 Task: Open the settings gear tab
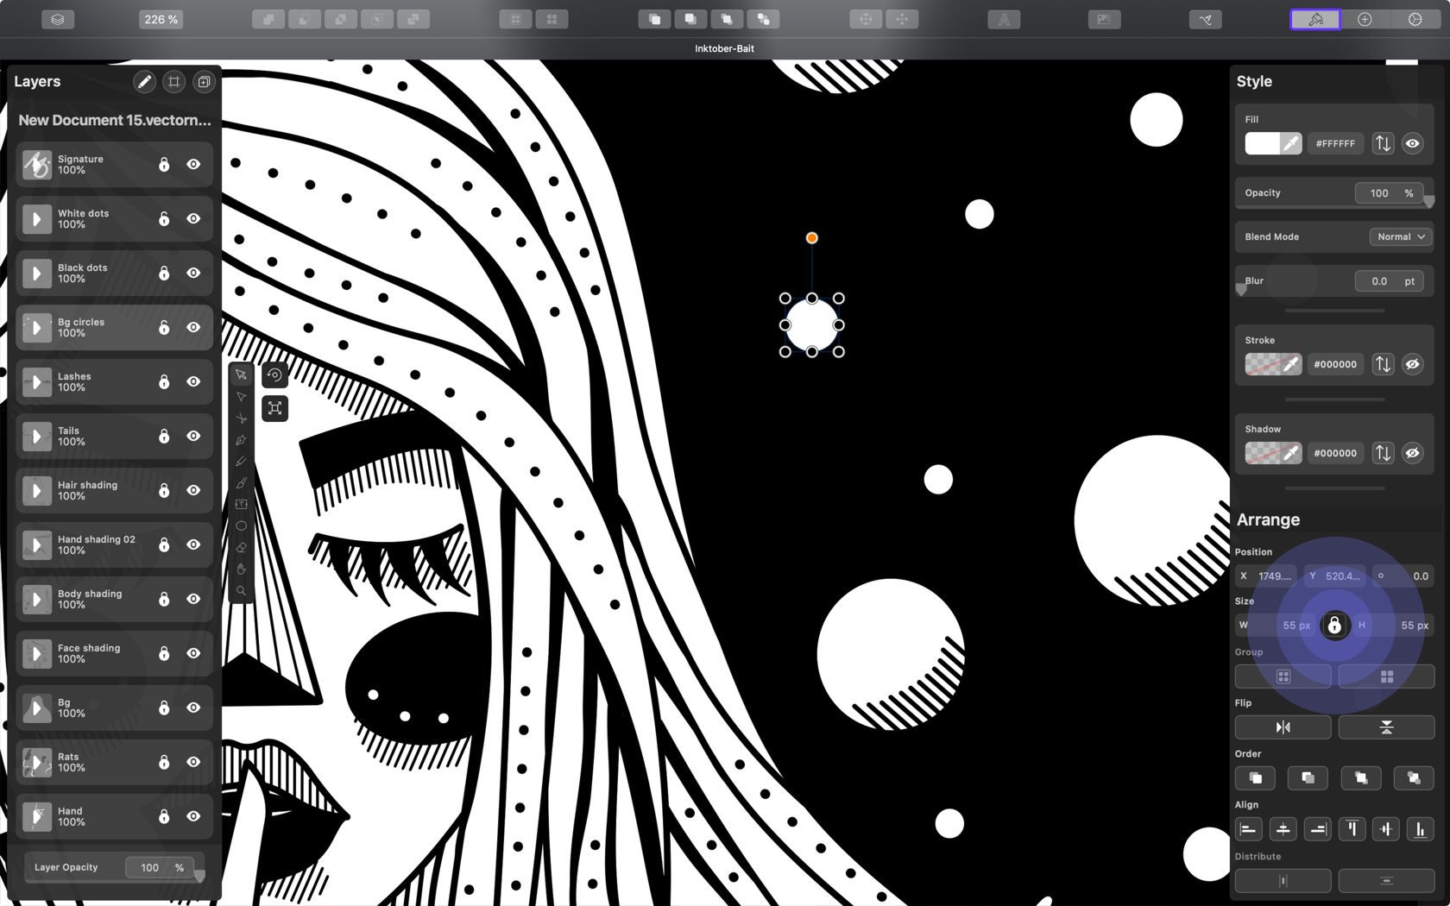tap(1415, 19)
